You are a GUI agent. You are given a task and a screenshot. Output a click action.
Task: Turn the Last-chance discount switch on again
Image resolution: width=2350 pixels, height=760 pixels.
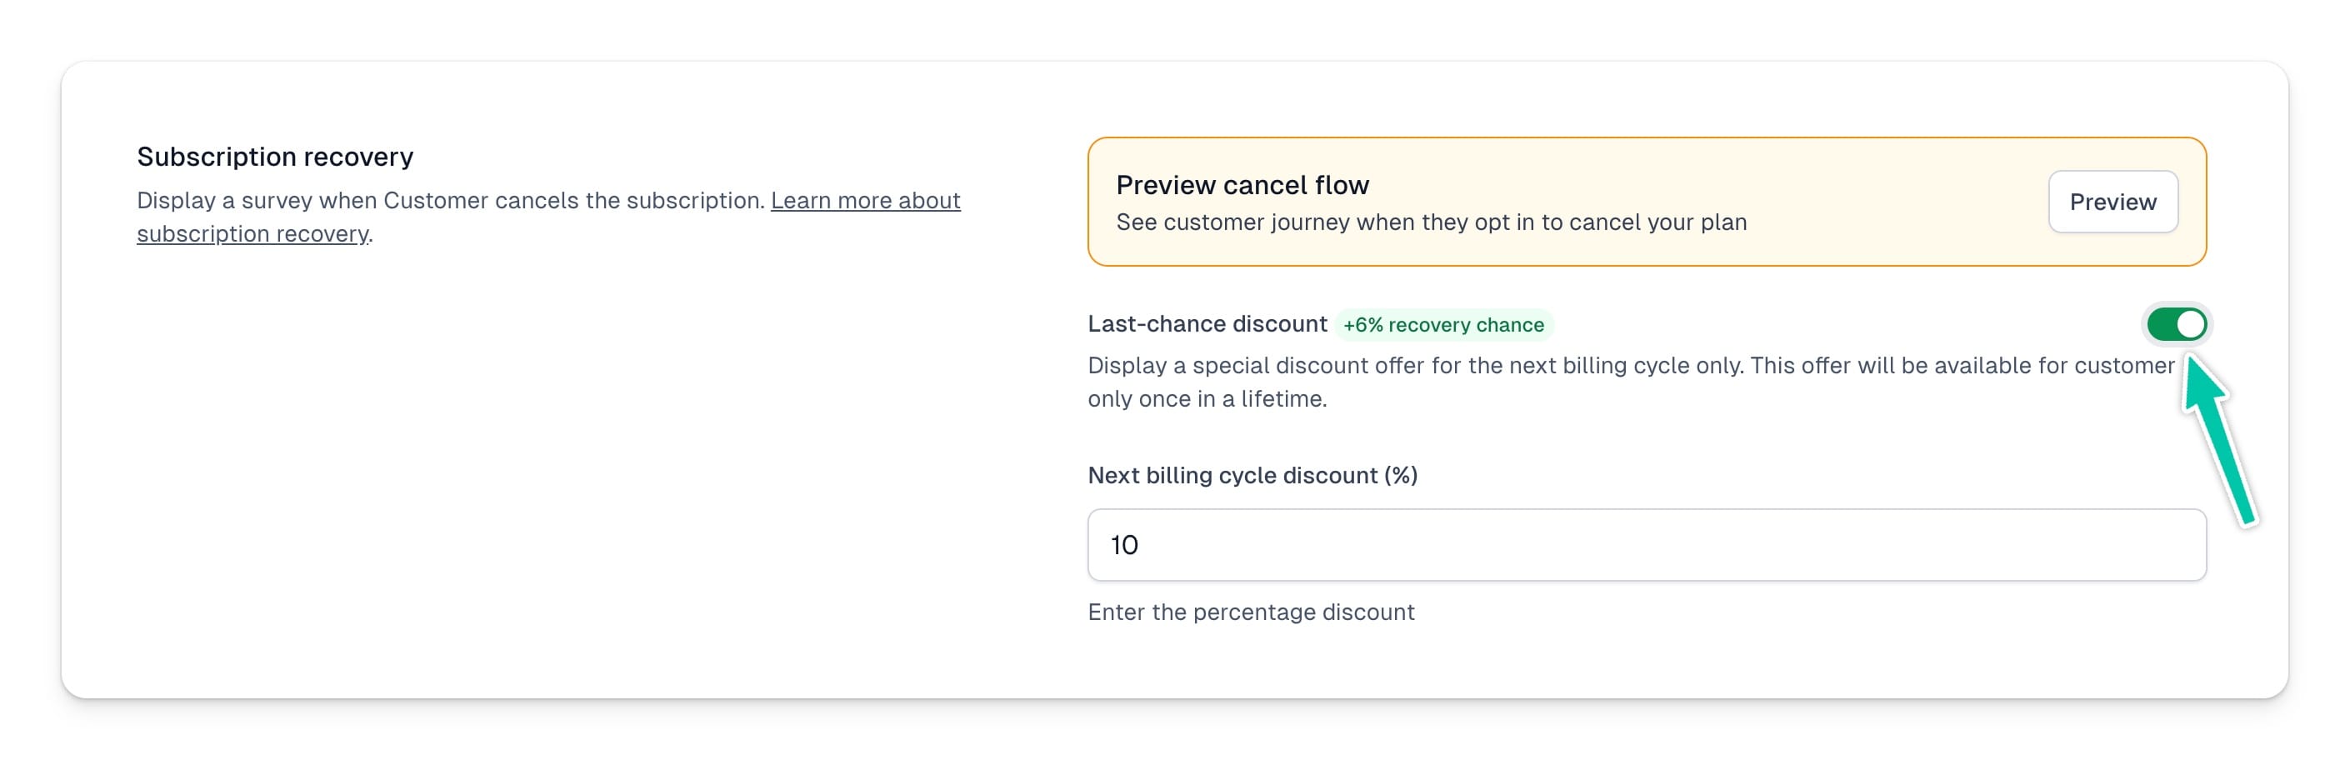coord(2176,324)
